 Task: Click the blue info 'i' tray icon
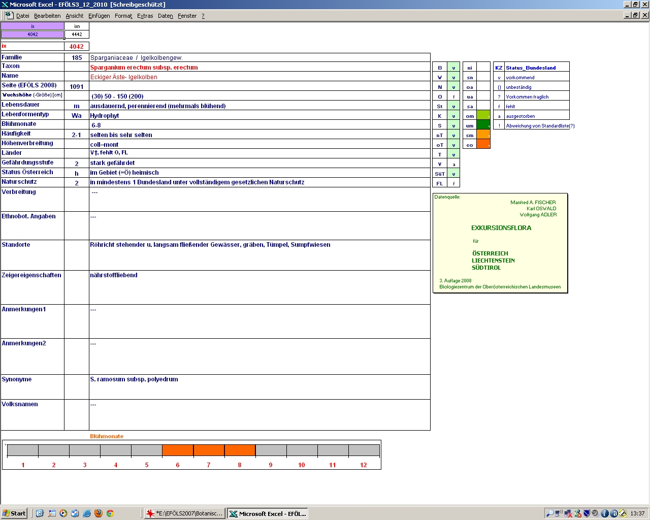pyautogui.click(x=604, y=513)
